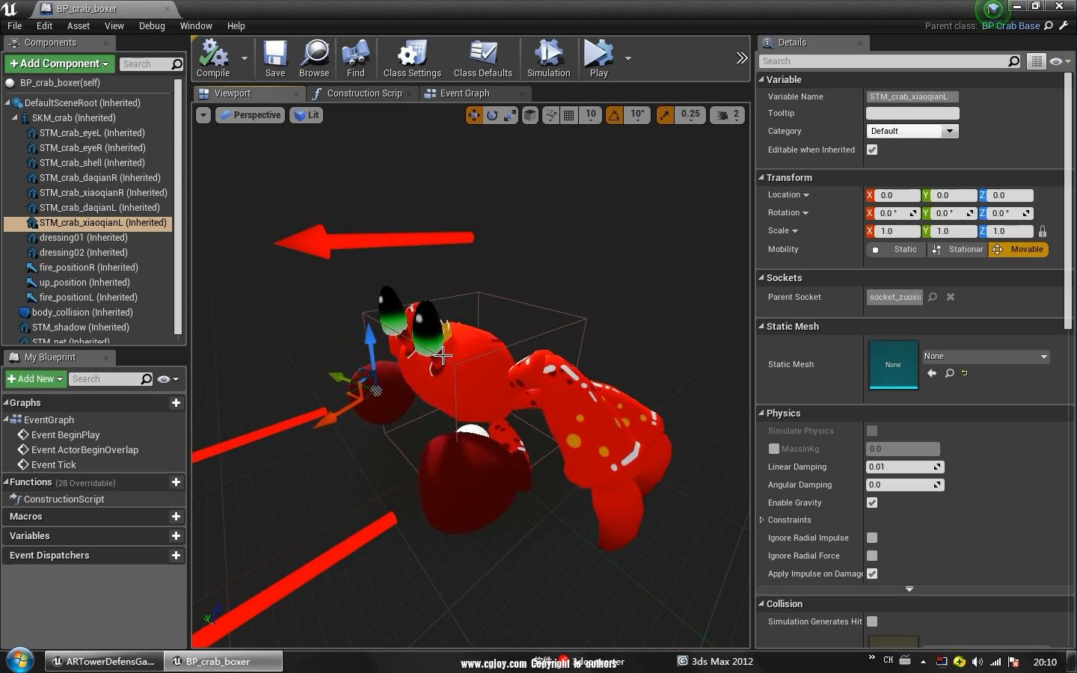
Task: Click BP Crab Base parent class link
Action: [1010, 25]
